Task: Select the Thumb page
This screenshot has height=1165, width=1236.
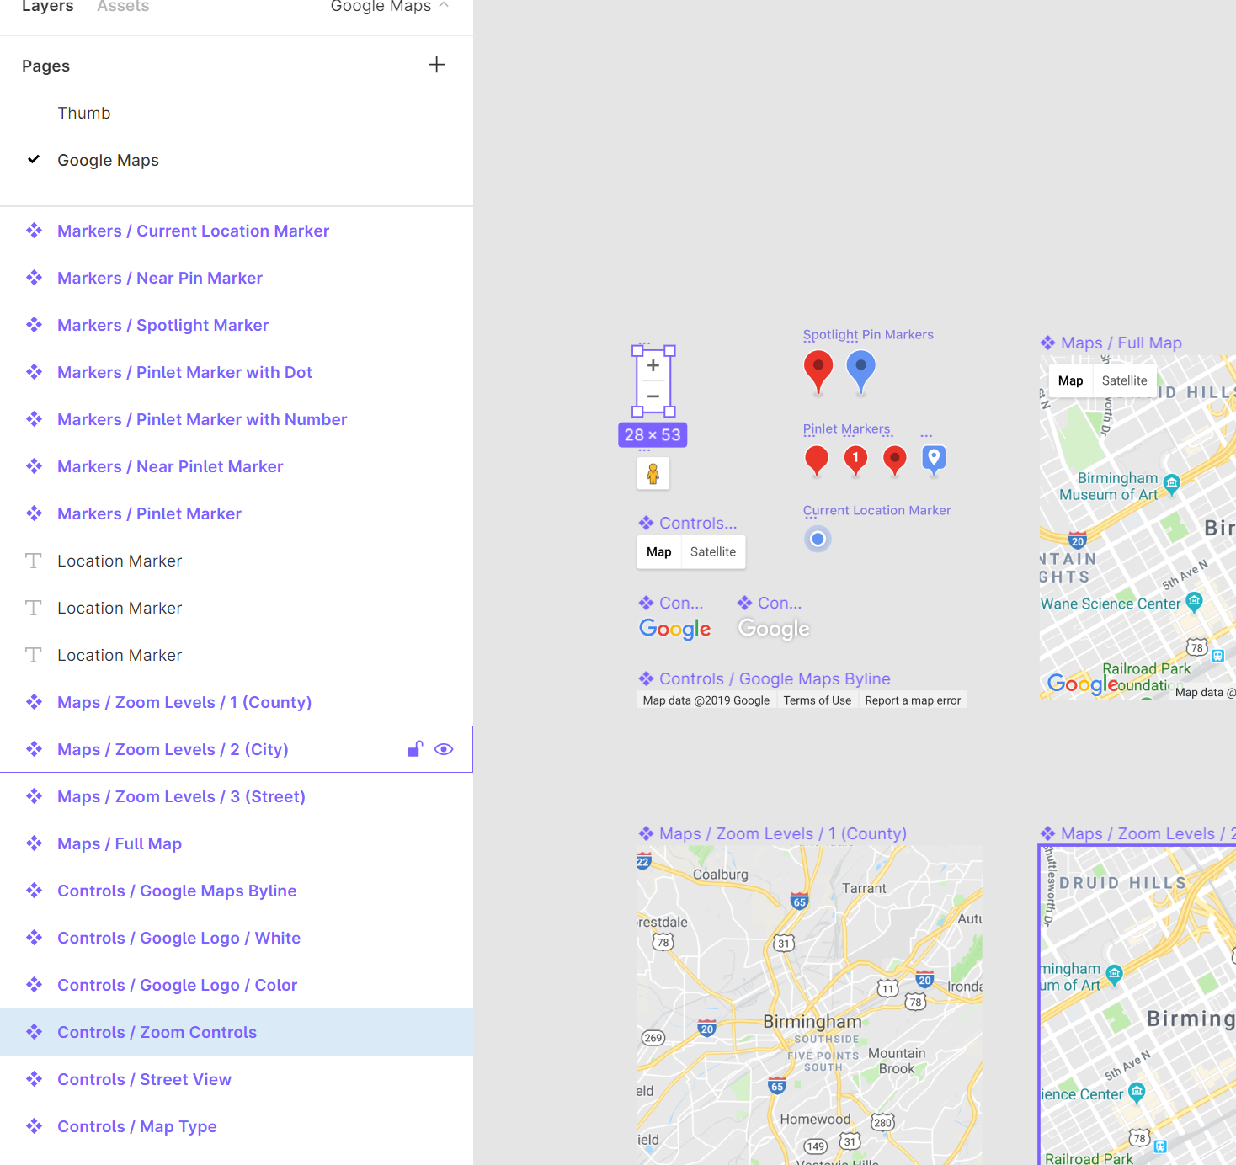Action: pyautogui.click(x=84, y=113)
